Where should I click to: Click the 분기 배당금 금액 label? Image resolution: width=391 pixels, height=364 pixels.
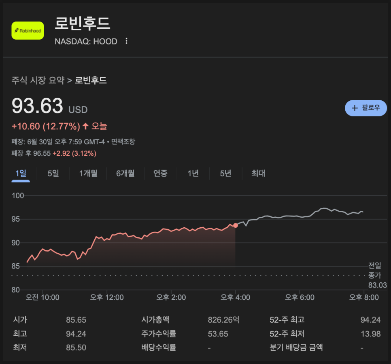tap(296, 347)
